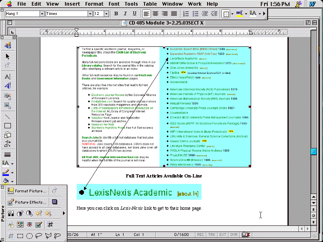Increase picture contrast

tap(20, 213)
